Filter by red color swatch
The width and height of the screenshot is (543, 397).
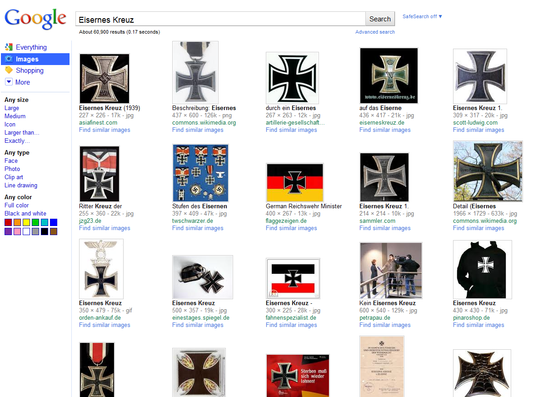pyautogui.click(x=8, y=222)
